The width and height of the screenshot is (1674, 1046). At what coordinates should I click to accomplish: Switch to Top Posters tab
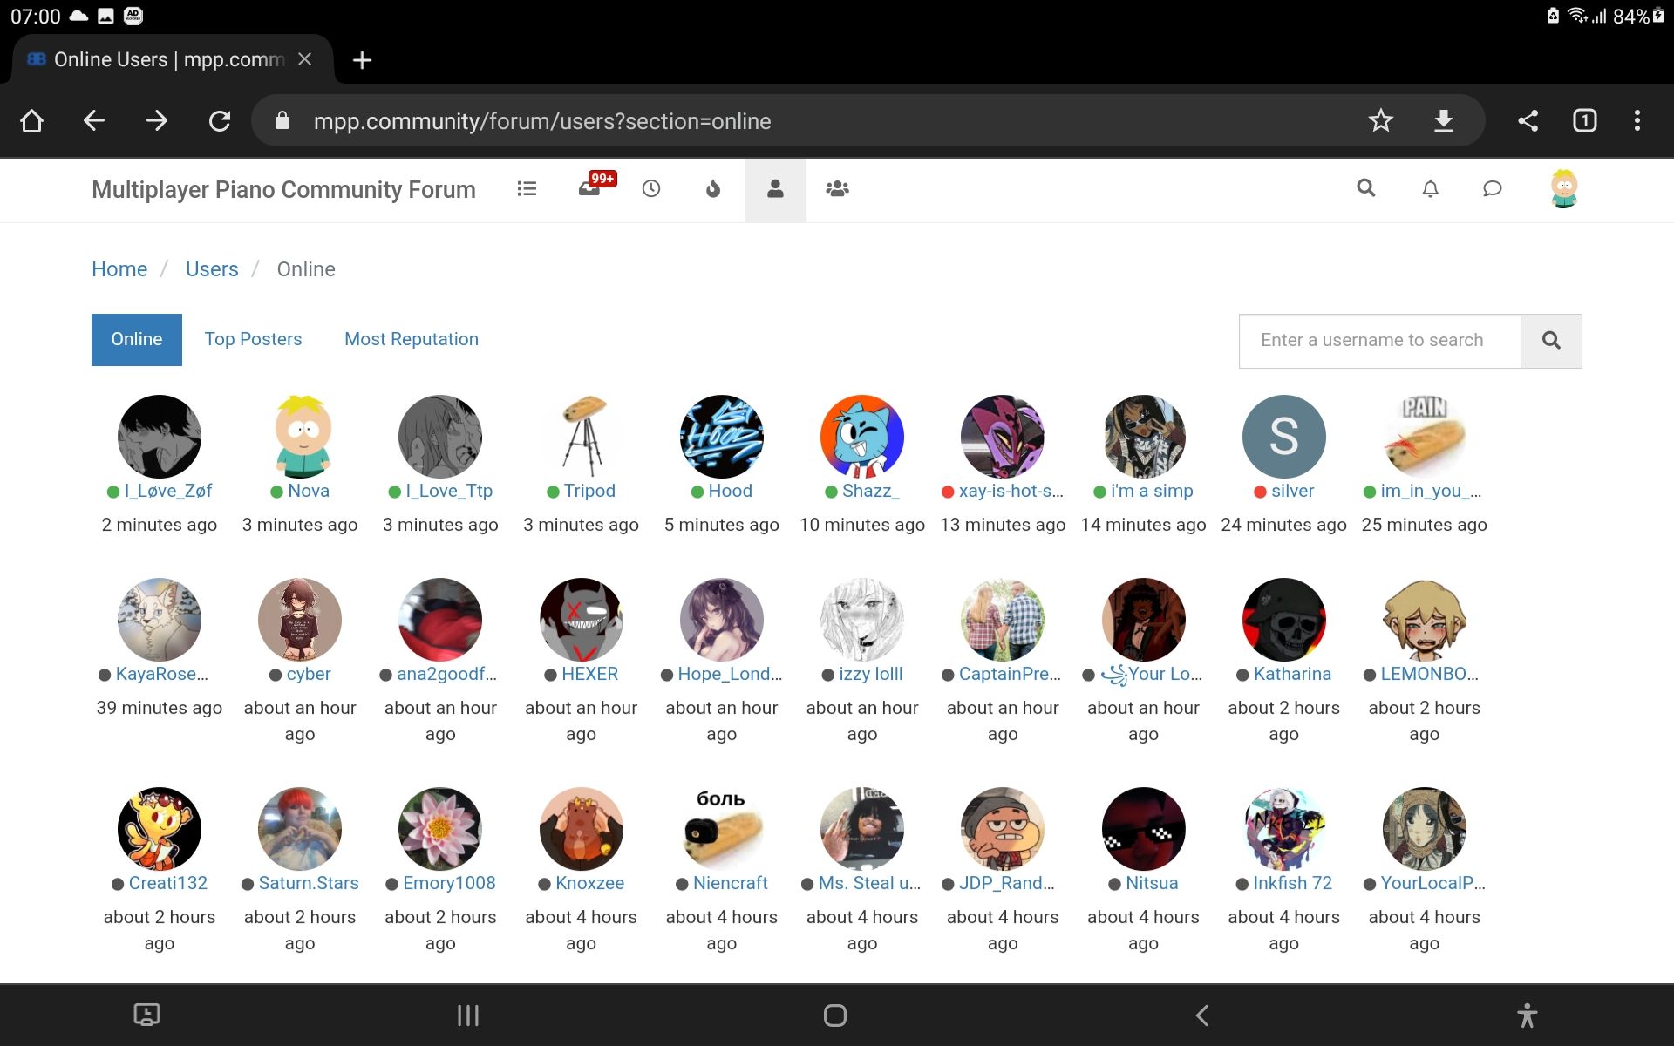[x=253, y=339]
